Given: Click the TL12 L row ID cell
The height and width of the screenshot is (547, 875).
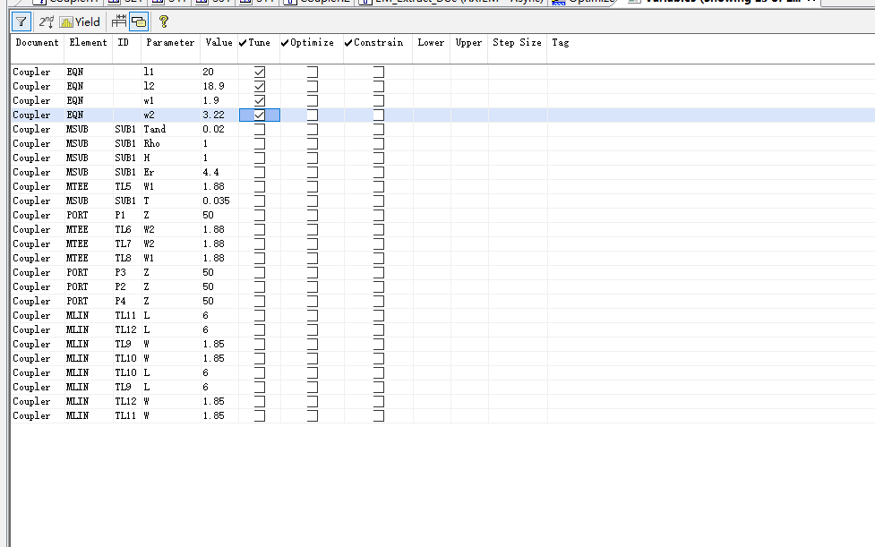Looking at the screenshot, I should [125, 329].
